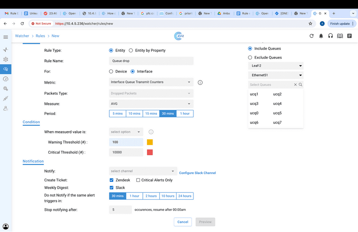The image size is (358, 232).
Task: Open the Leaf-2 device dropdown
Action: [x=276, y=66]
